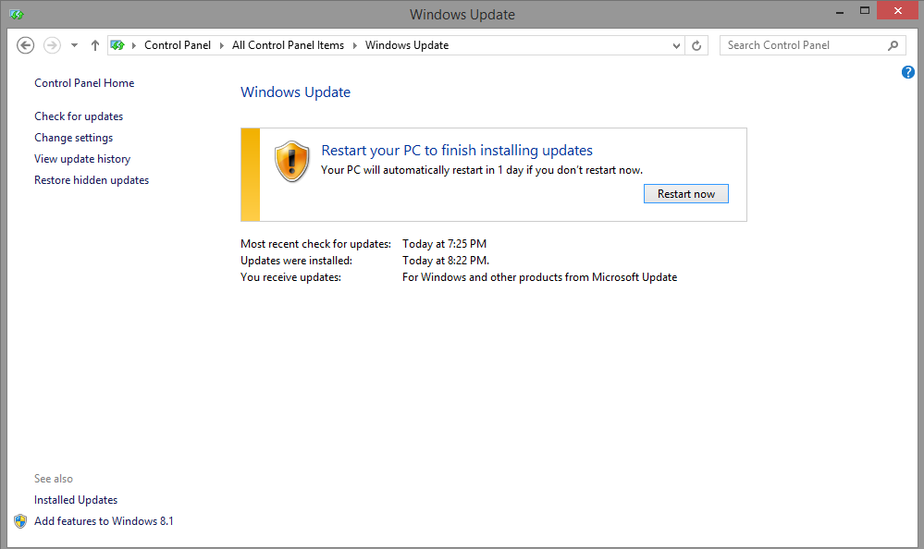Select 'For Windows and other products from Microsoft Update'
This screenshot has width=924, height=549.
pyautogui.click(x=540, y=277)
